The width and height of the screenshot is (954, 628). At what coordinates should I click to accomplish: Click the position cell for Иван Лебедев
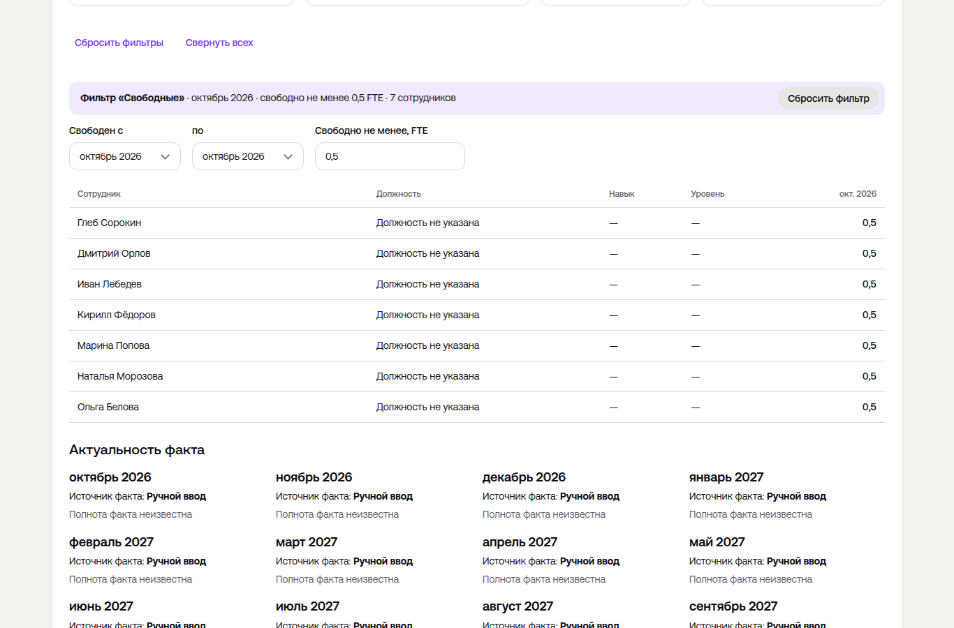(x=428, y=285)
